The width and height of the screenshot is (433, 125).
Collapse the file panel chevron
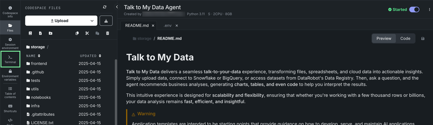[117, 7]
